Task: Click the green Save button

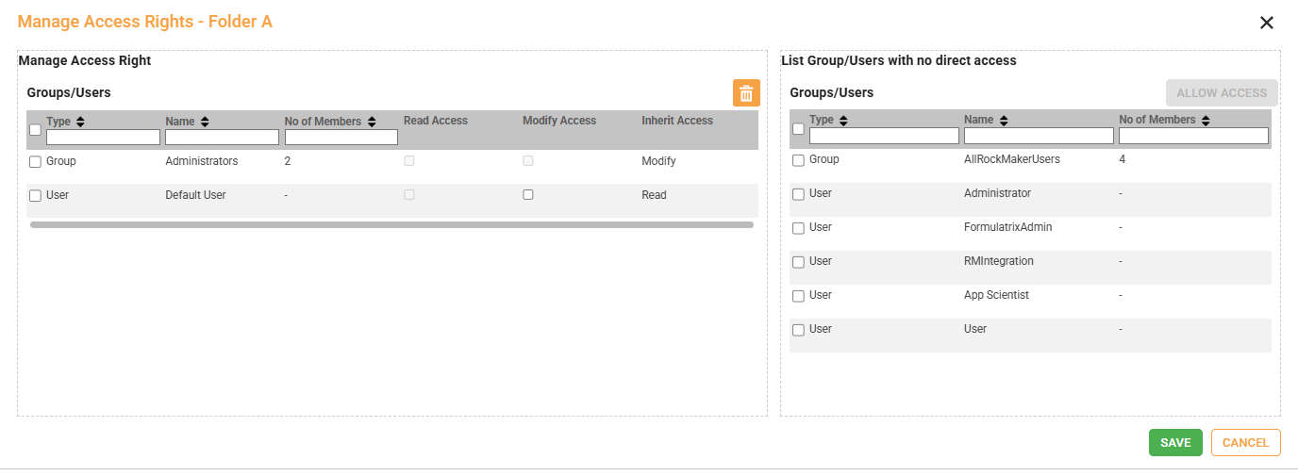Action: [1175, 443]
